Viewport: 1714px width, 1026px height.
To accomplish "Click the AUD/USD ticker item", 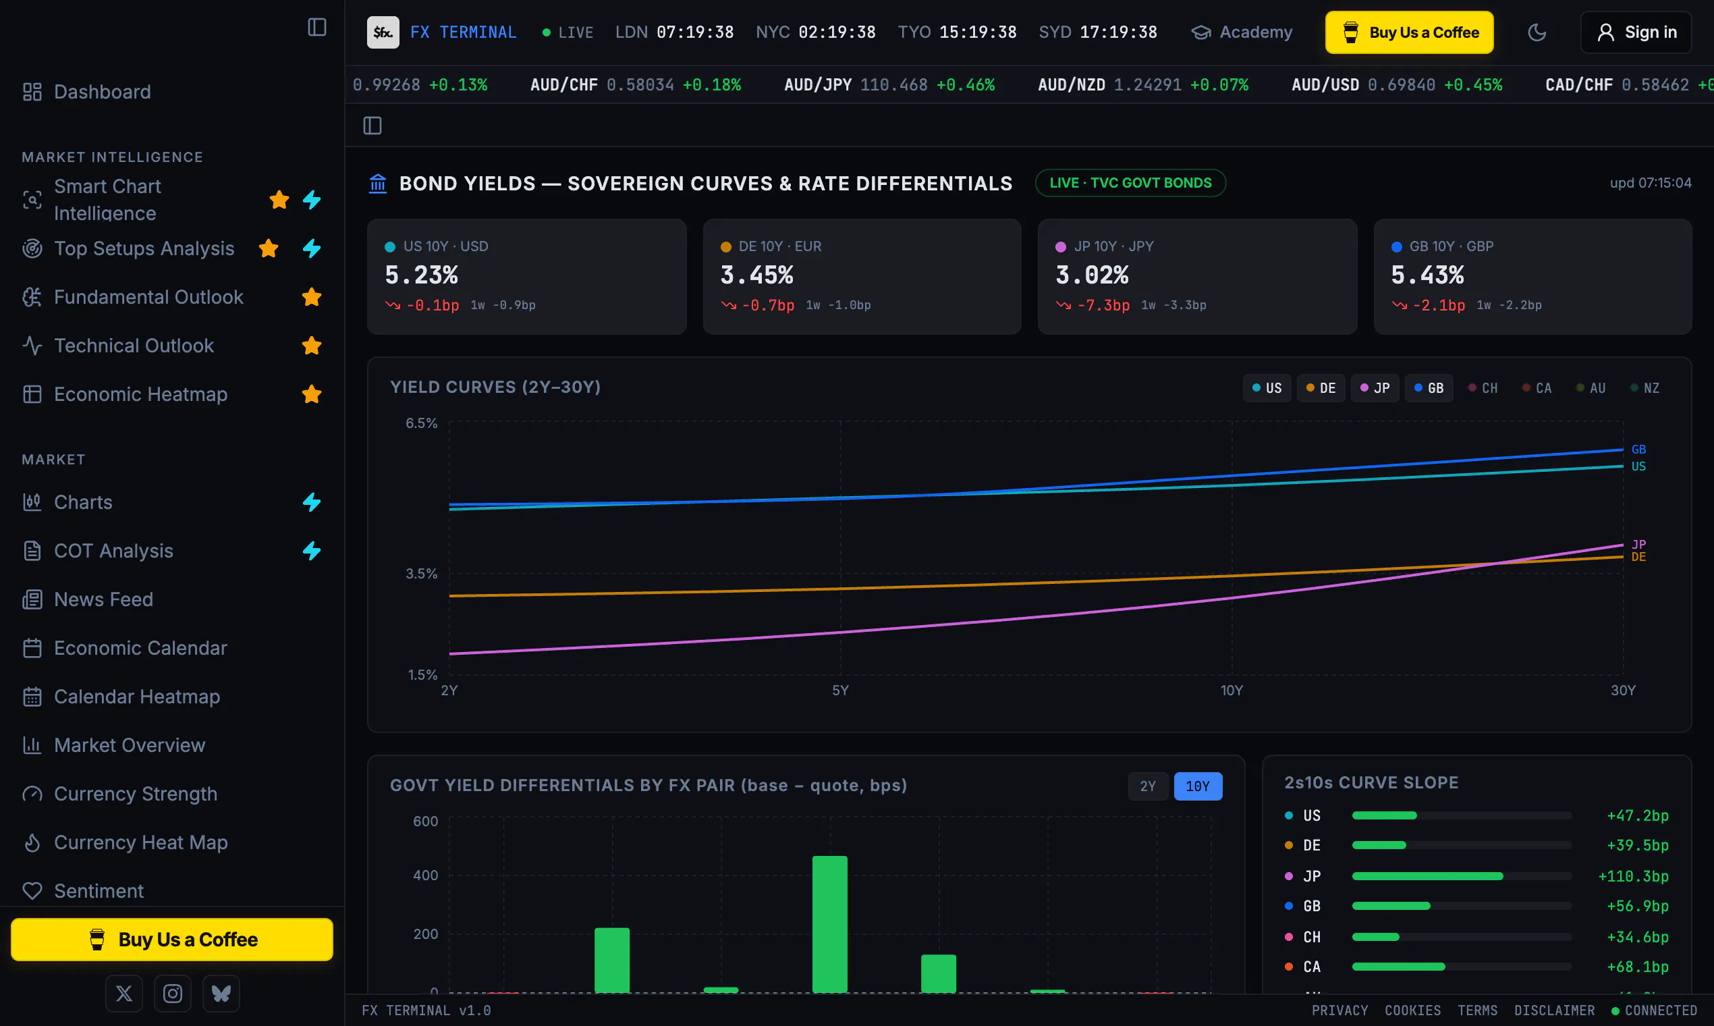I will [x=1397, y=85].
